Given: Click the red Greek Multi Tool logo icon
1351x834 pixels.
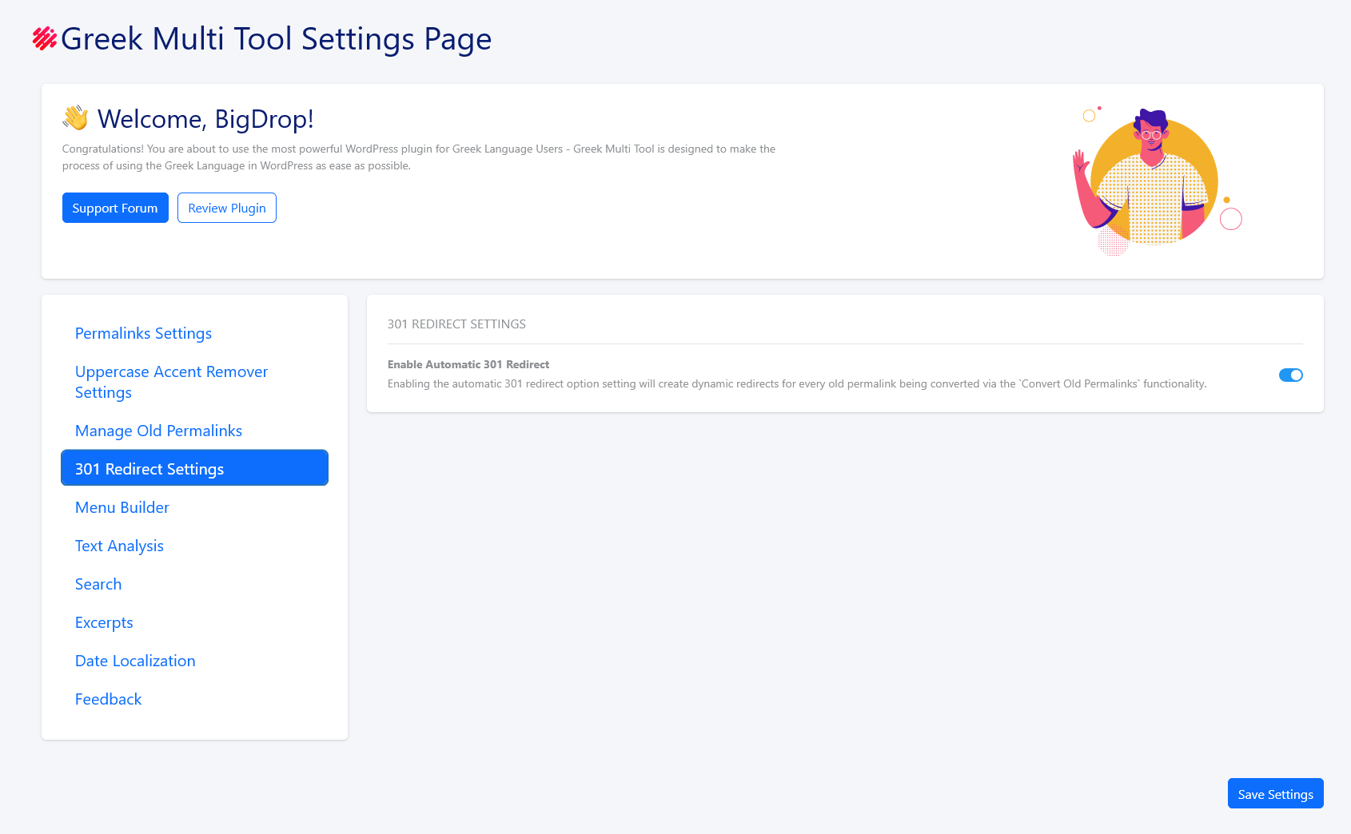Looking at the screenshot, I should click(44, 38).
